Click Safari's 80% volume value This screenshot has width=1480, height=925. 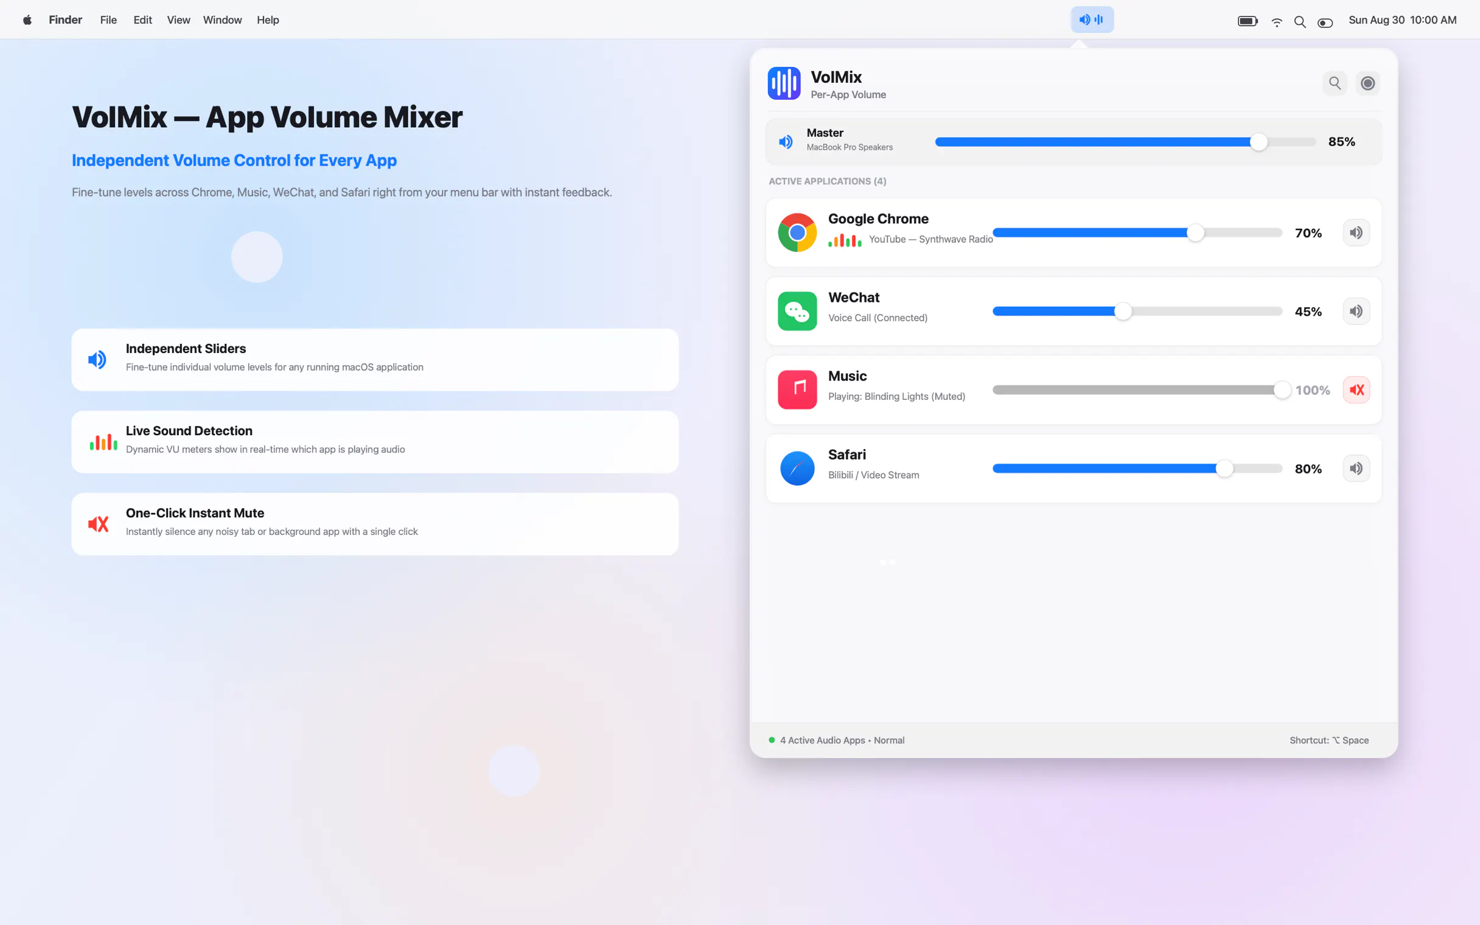tap(1308, 469)
